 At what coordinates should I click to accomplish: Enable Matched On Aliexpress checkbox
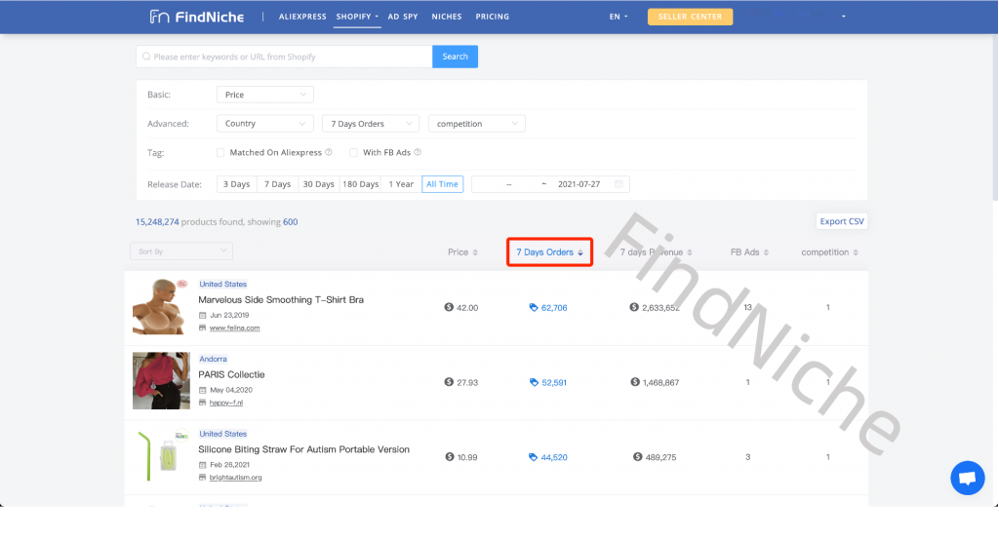[220, 153]
